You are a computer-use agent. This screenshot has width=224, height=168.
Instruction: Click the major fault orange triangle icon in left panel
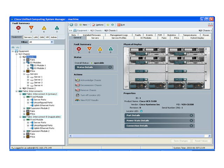tap(31, 28)
